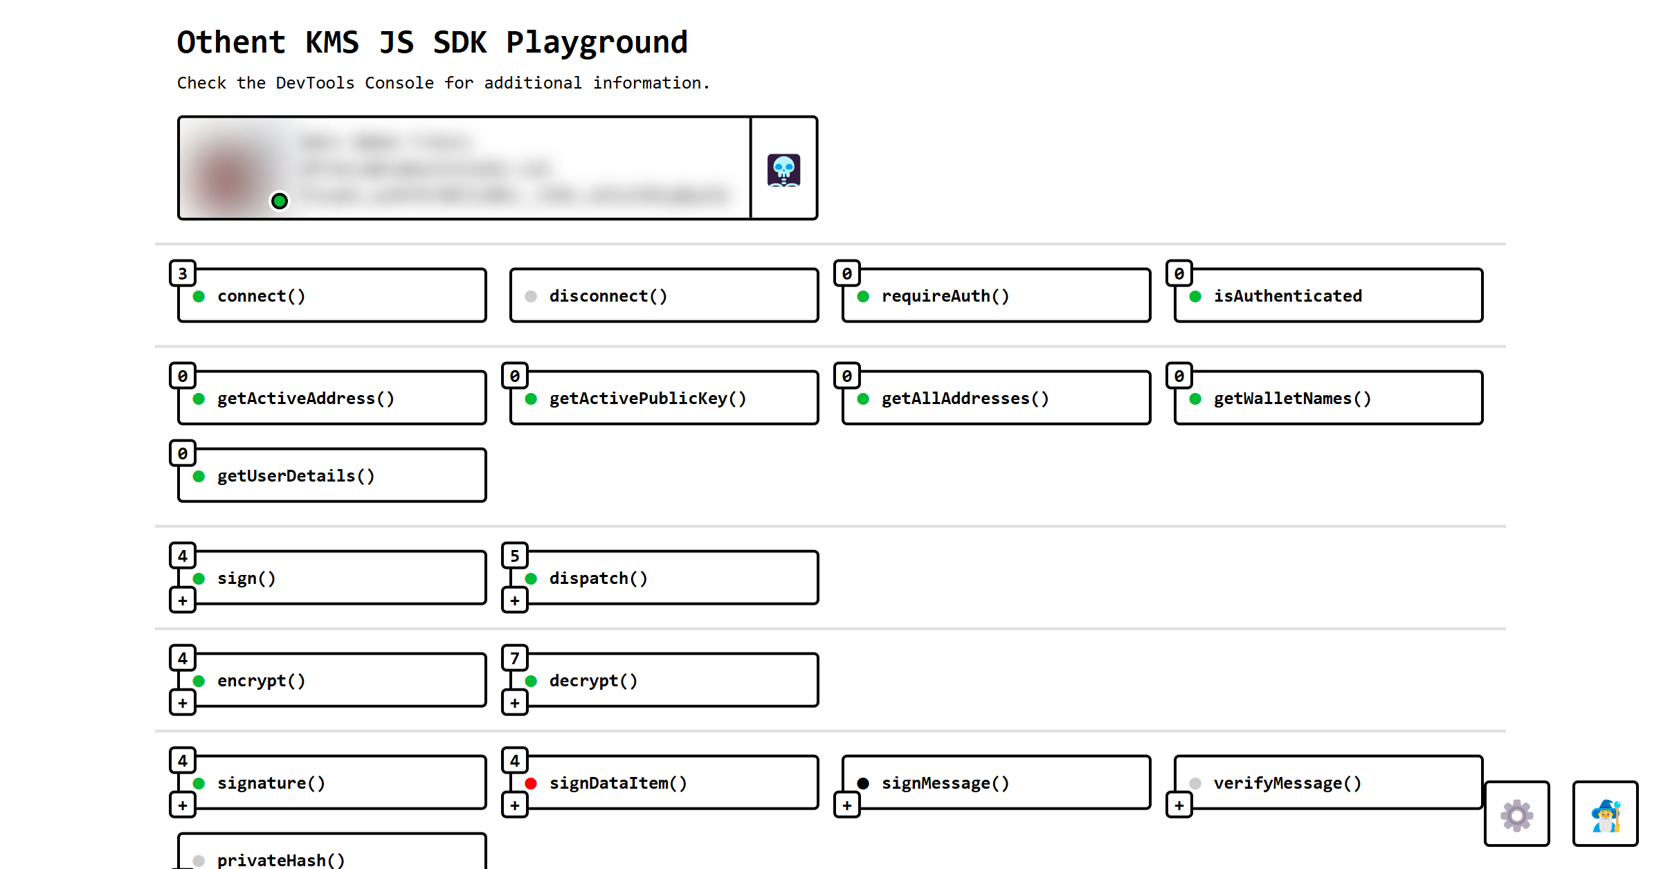The height and width of the screenshot is (869, 1661).
Task: Call the decrypt() function
Action: tap(662, 680)
